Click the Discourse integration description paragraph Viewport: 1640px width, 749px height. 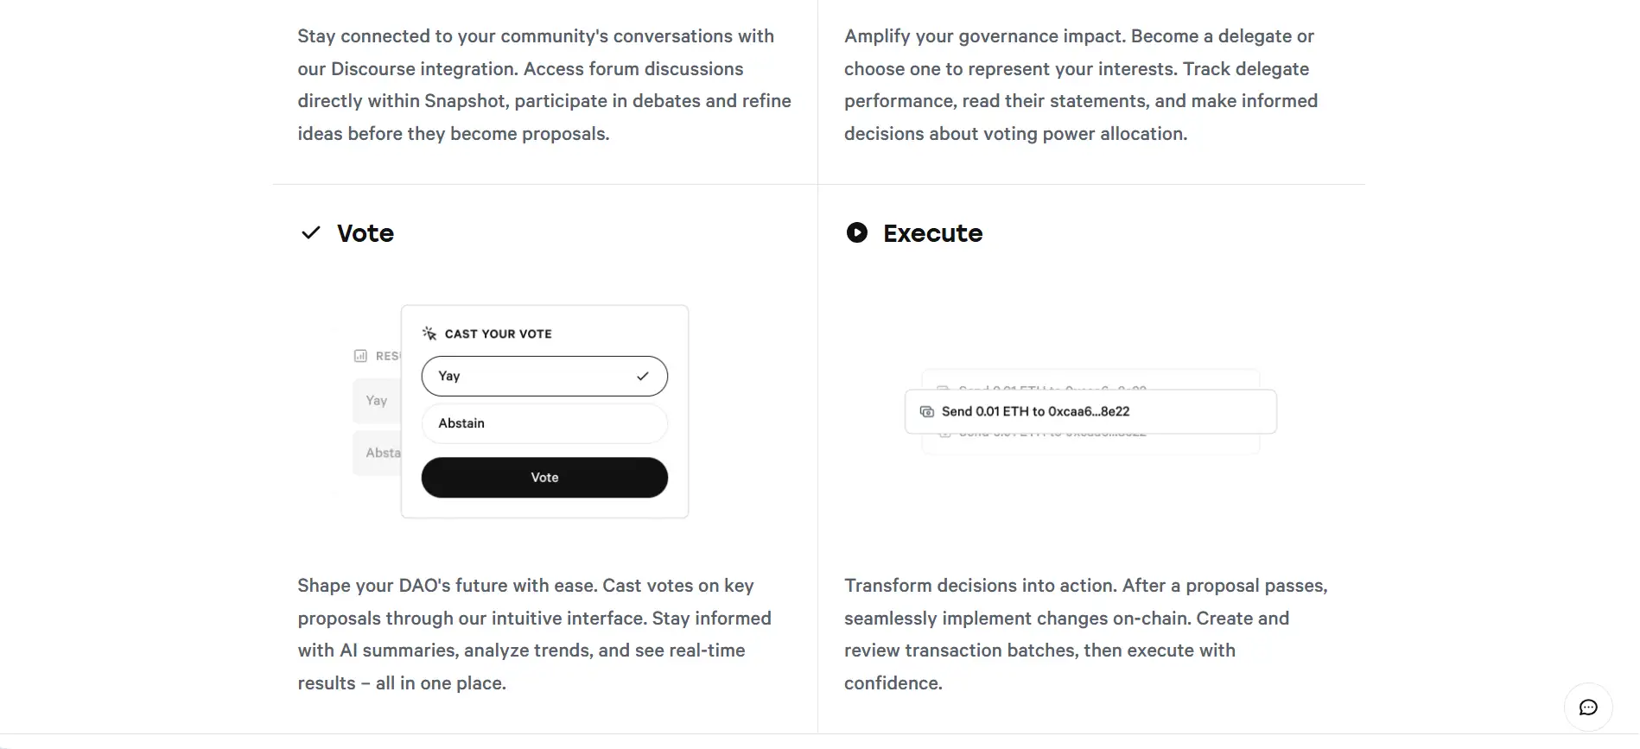tap(544, 85)
